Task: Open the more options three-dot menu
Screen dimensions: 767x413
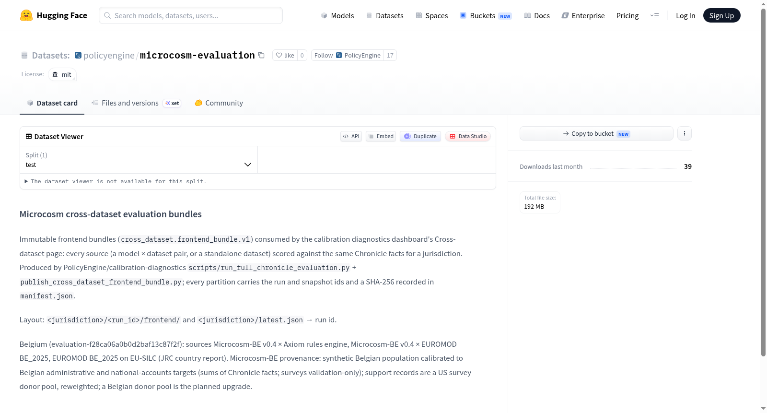Action: tap(685, 133)
